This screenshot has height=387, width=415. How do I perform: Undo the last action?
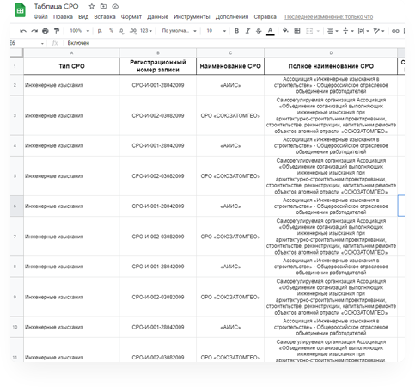(23, 31)
